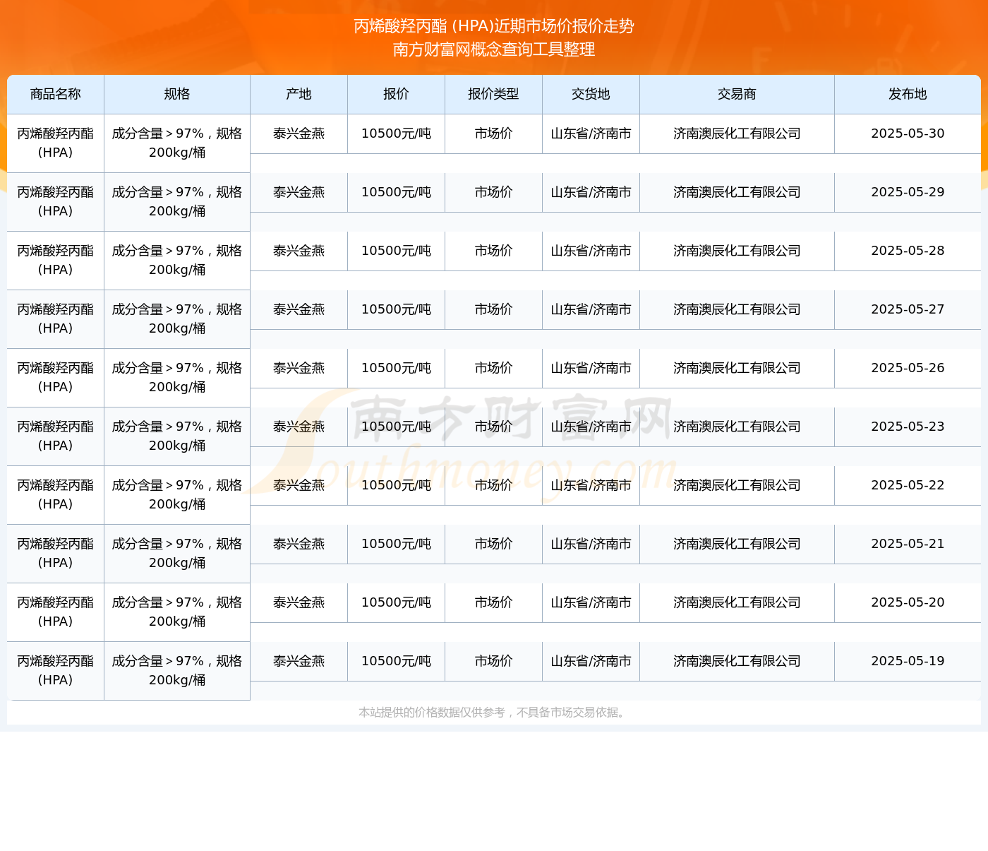Click the 10500元/吨 price in the 2025-05-30 row
This screenshot has width=988, height=851.
coord(397,133)
